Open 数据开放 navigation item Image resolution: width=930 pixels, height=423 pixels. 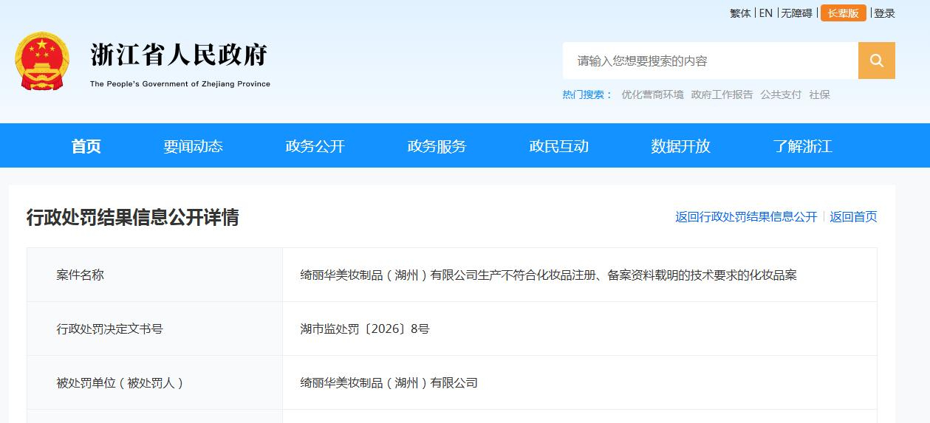click(681, 146)
